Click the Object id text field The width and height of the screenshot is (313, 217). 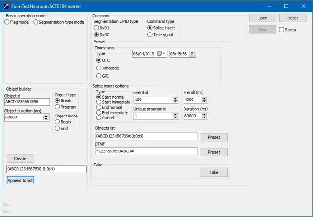pyautogui.click(x=27, y=102)
